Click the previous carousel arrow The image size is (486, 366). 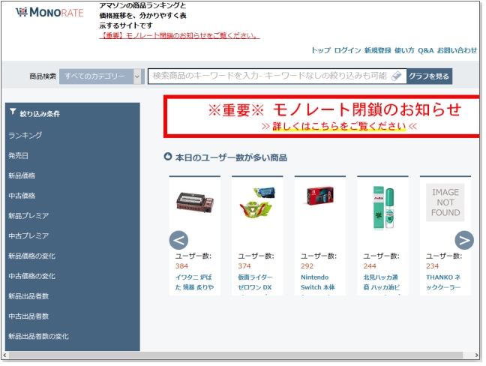178,240
